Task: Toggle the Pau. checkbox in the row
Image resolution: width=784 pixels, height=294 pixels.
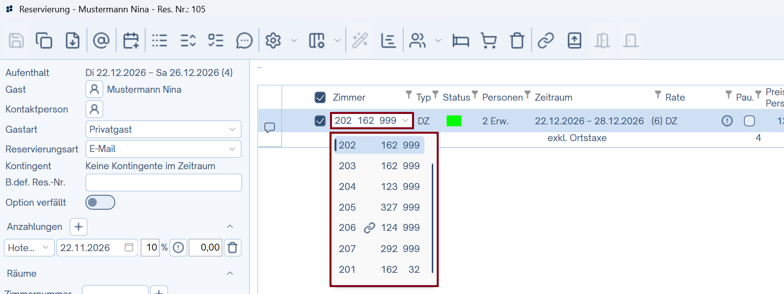Action: pyautogui.click(x=749, y=121)
